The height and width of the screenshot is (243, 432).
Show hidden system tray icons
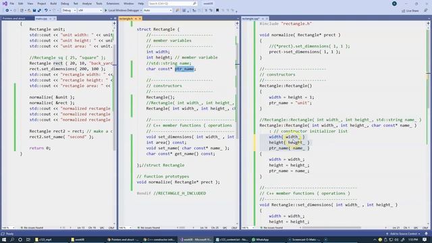coord(375,240)
